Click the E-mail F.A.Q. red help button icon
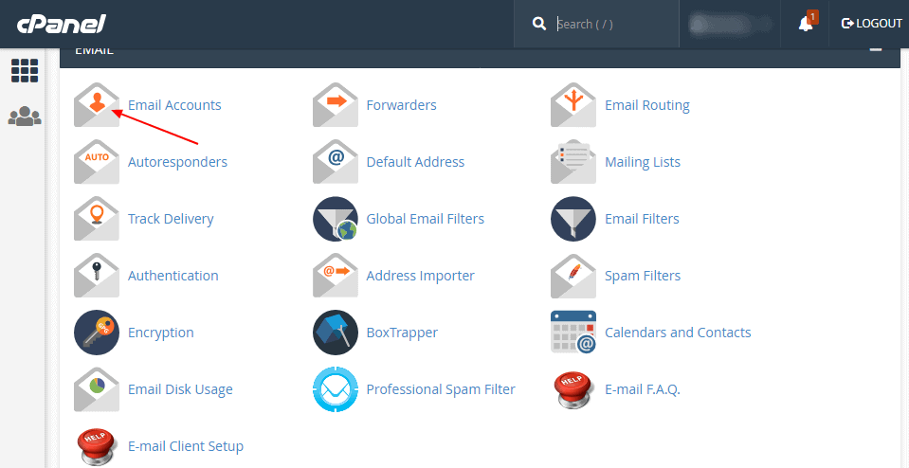909x468 pixels. point(573,389)
